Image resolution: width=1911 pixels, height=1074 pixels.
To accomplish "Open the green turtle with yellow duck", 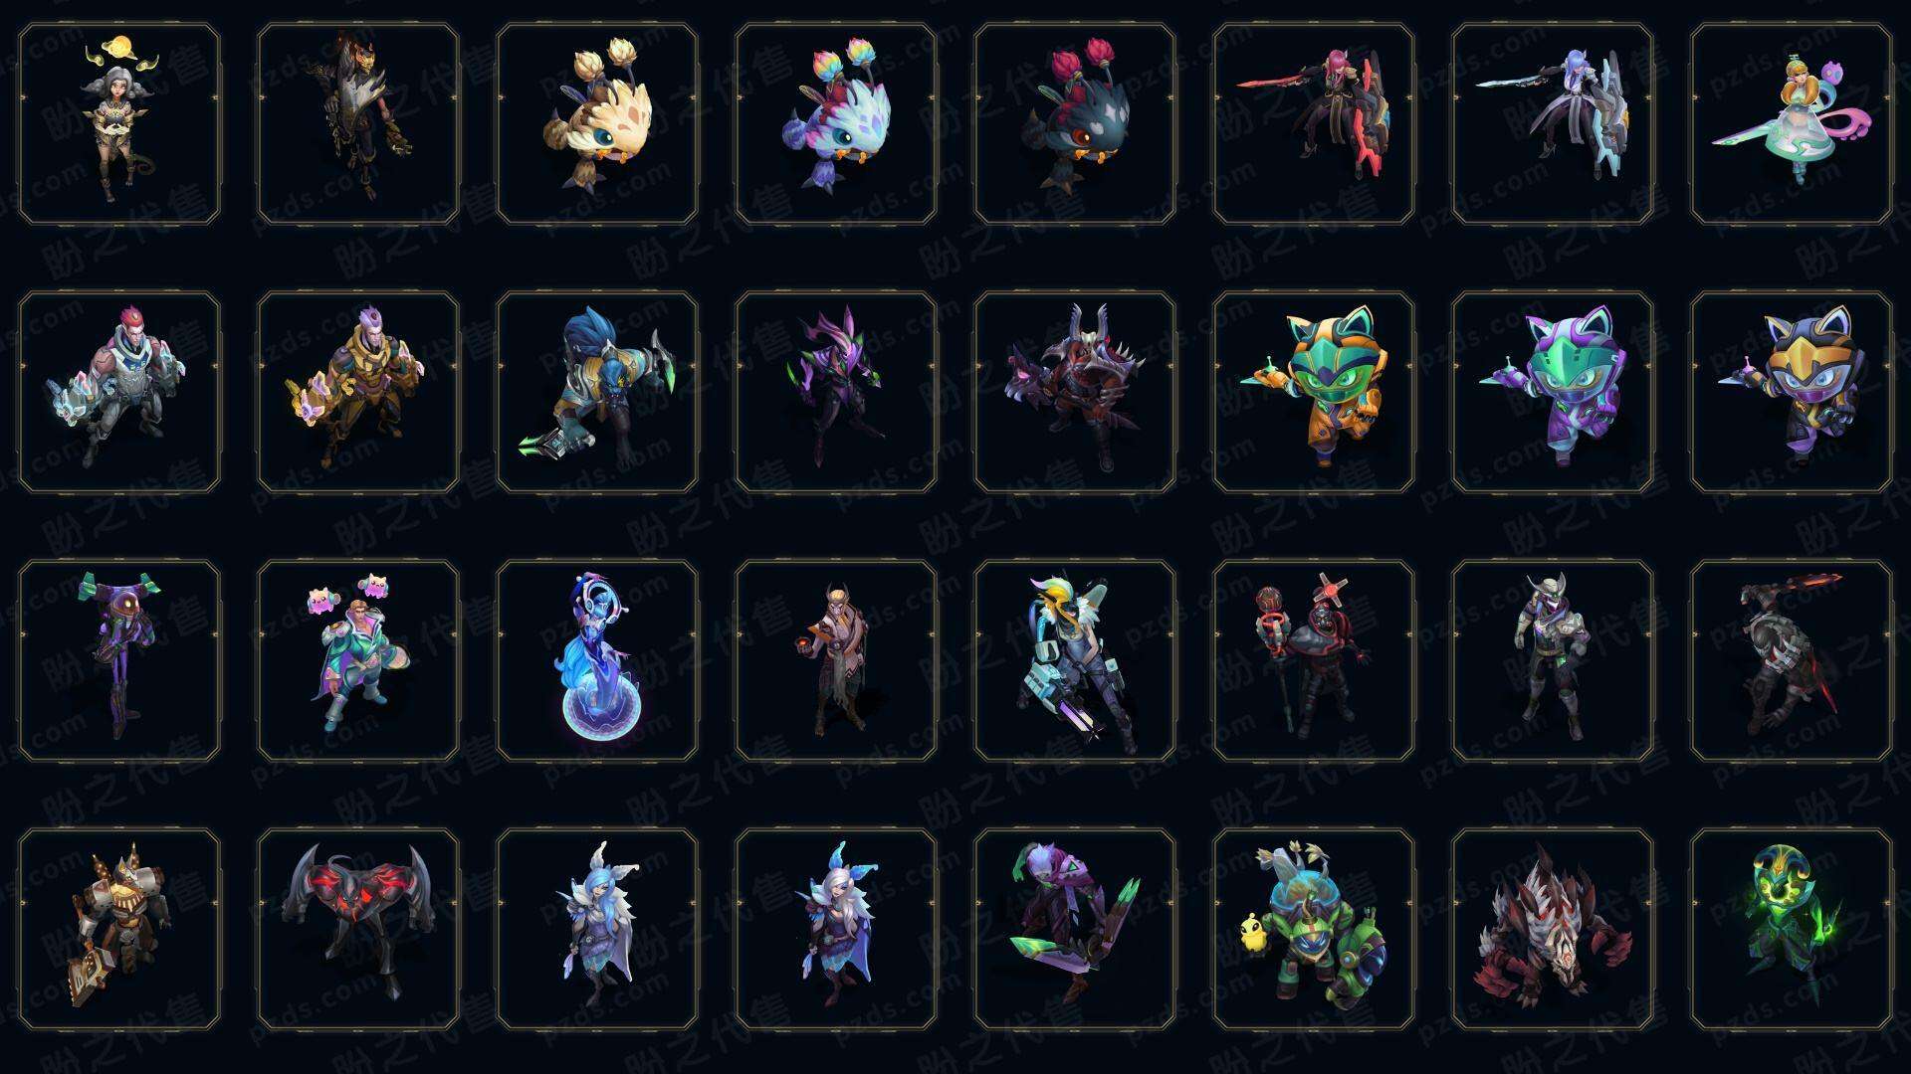I will 1314,929.
